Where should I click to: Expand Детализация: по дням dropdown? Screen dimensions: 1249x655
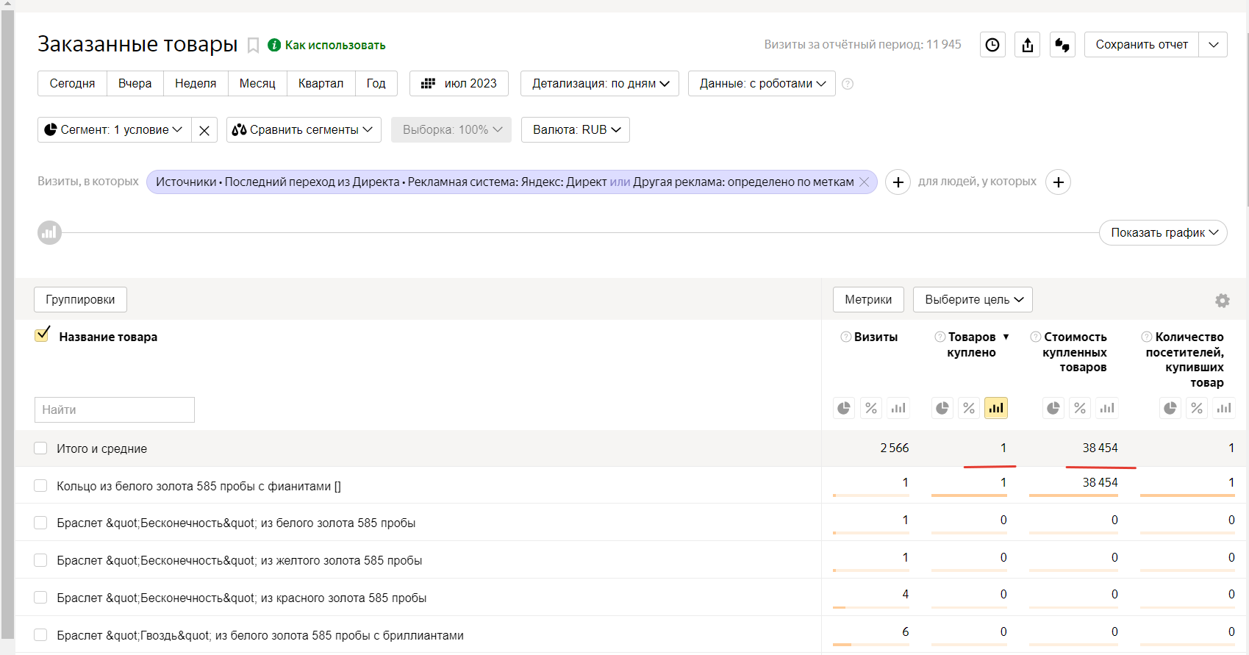click(600, 84)
